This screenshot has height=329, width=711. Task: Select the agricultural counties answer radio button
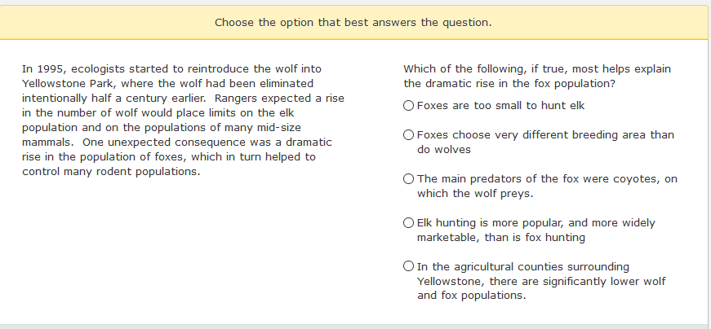point(408,266)
